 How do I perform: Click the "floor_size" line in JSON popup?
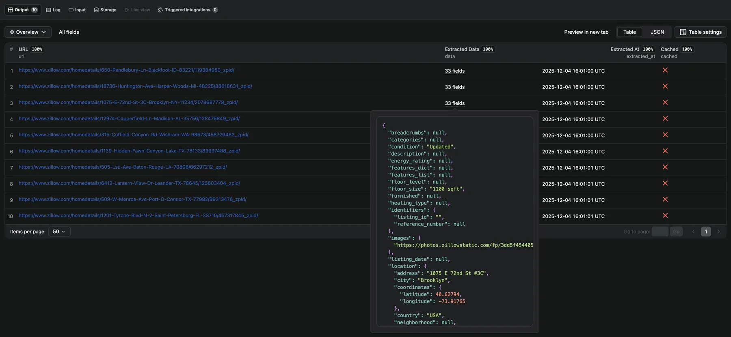[x=426, y=189]
